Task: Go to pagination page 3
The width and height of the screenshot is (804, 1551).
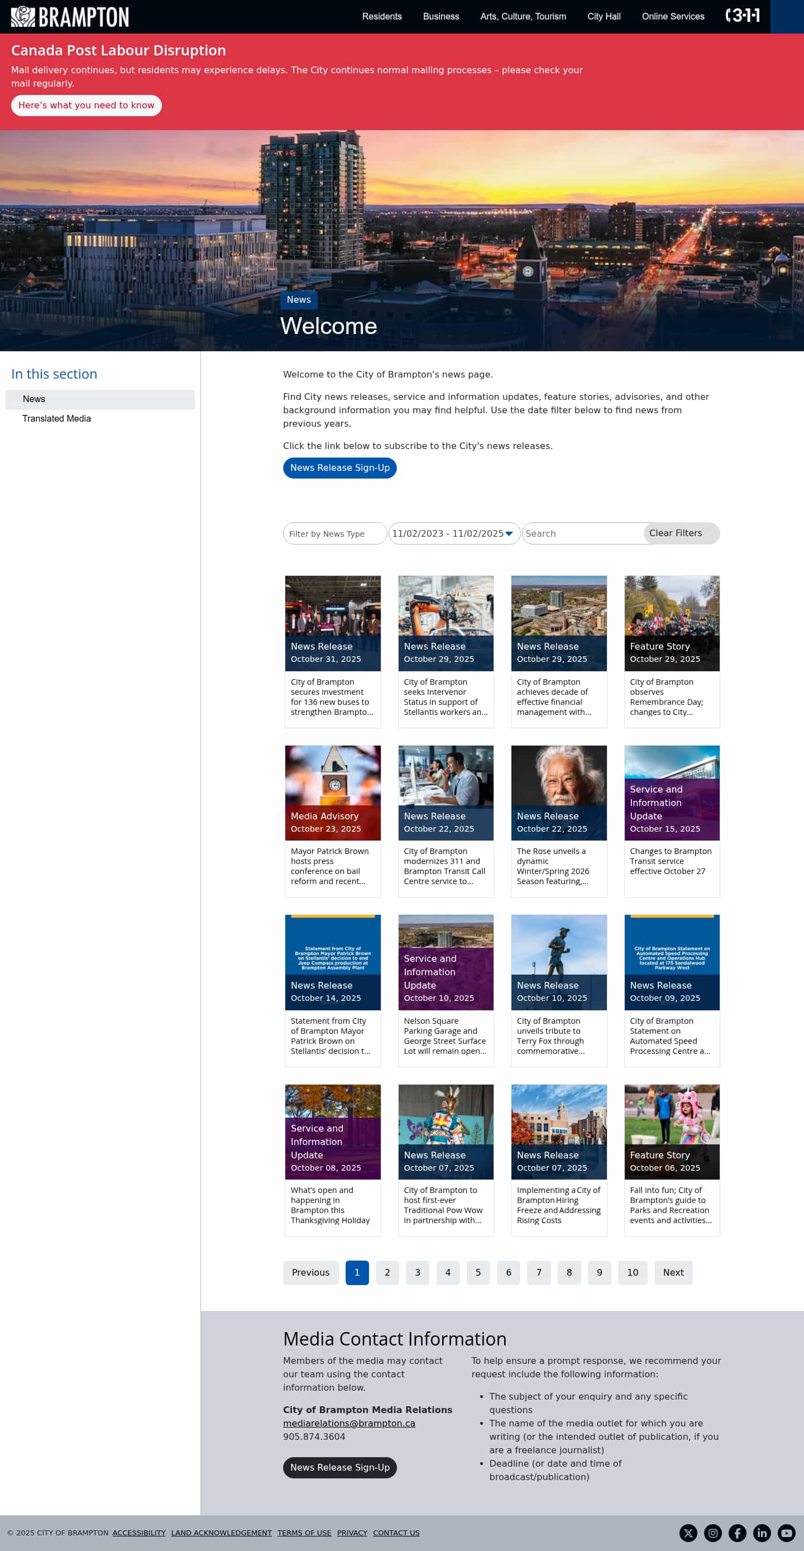Action: [418, 1273]
